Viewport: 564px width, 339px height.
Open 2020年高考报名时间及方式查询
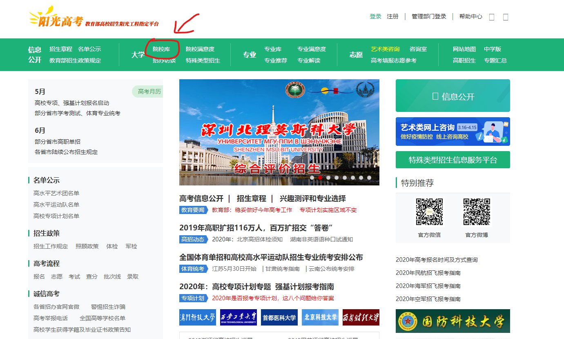click(x=437, y=260)
